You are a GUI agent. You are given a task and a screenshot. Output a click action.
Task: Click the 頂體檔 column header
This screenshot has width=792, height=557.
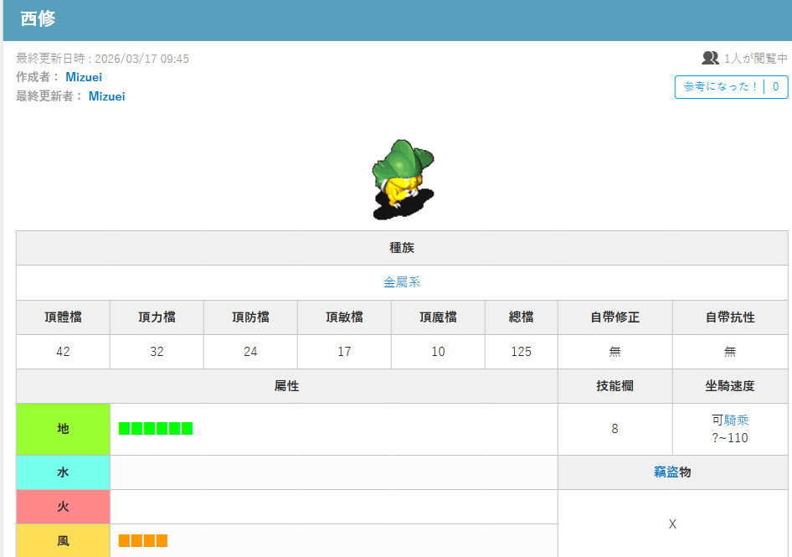[x=63, y=317]
